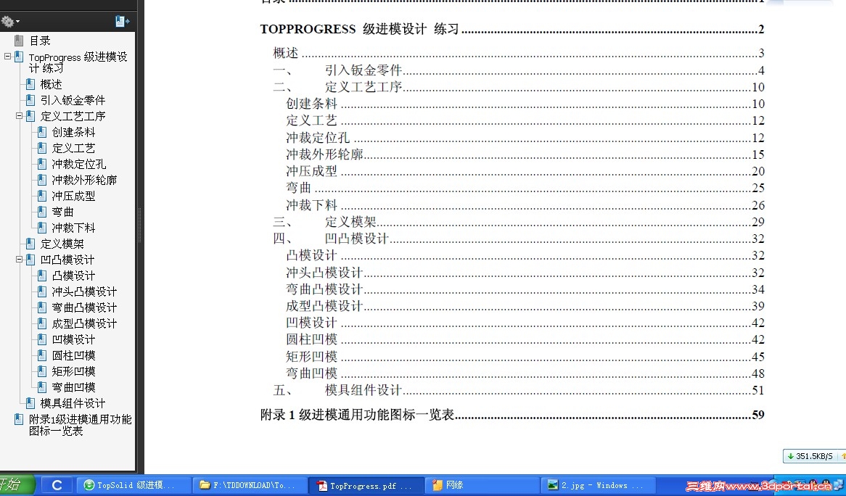This screenshot has height=496, width=846.
Task: Jump to the 模具组件设计 bookmark
Action: pyautogui.click(x=73, y=403)
